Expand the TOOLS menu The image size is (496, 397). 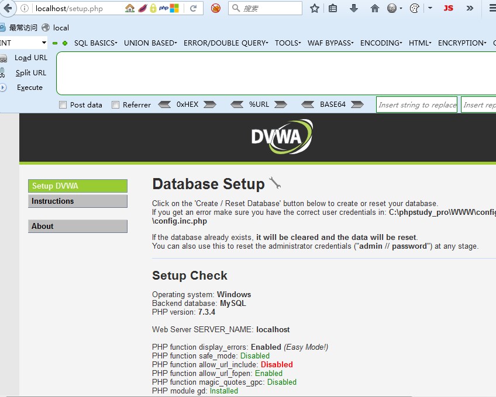click(x=288, y=43)
